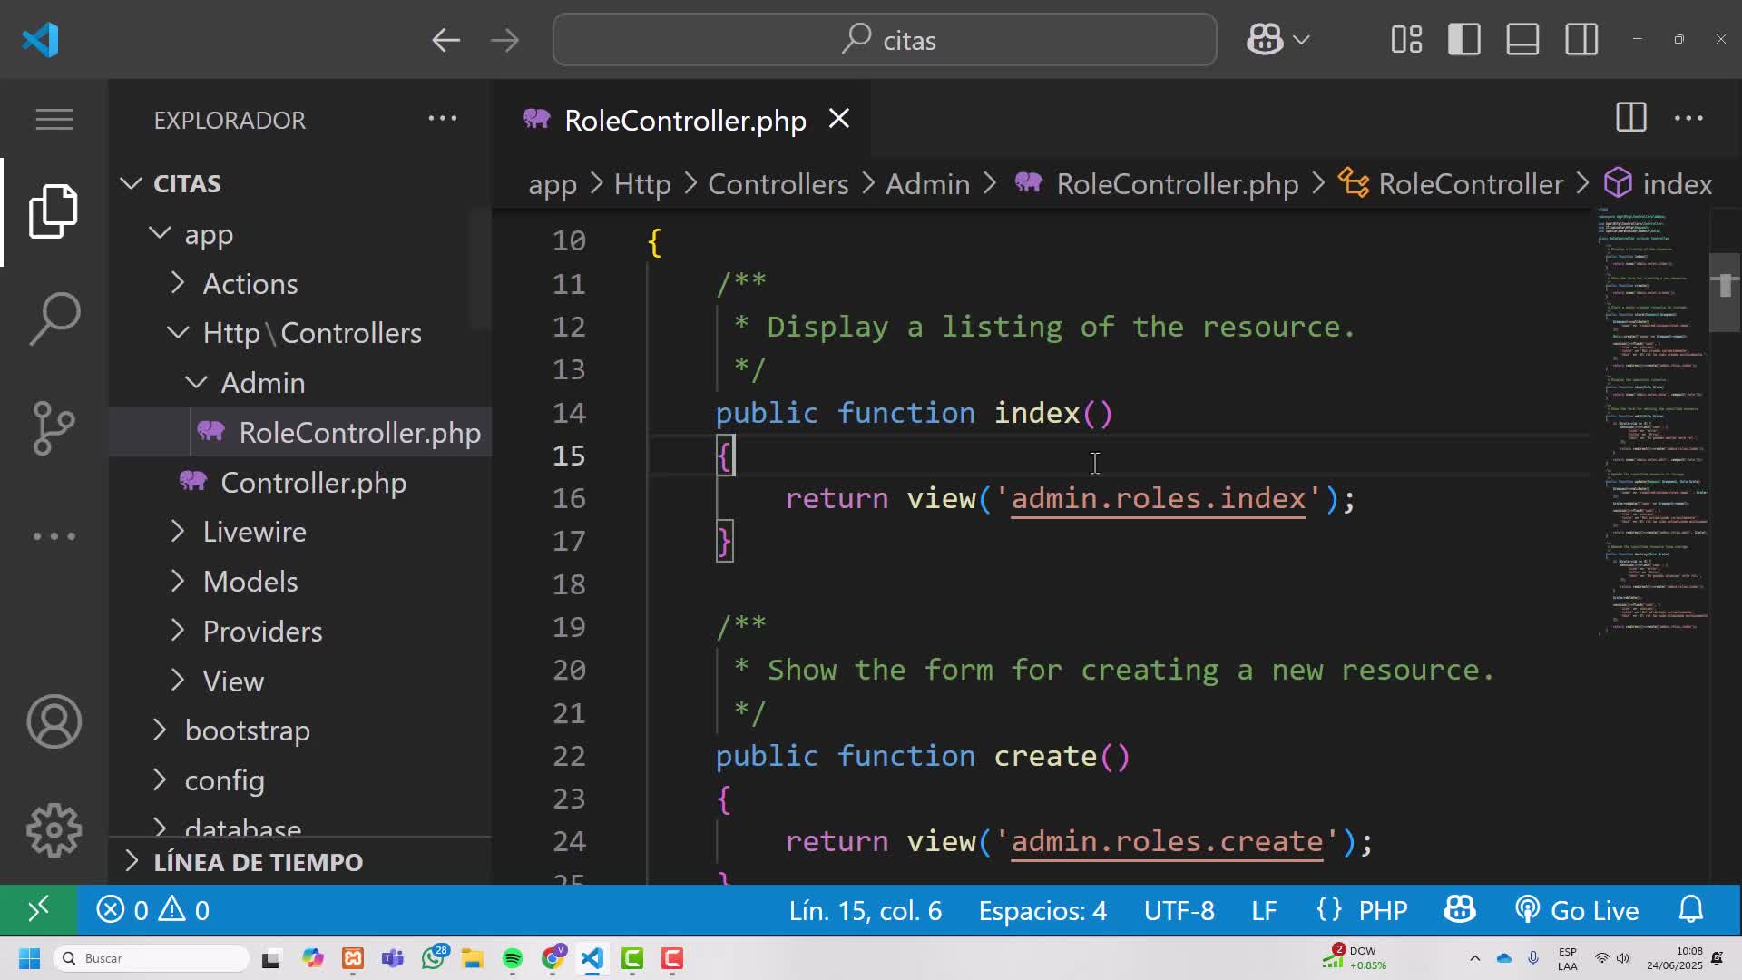Image resolution: width=1742 pixels, height=980 pixels.
Task: Open Spotify from the taskbar
Action: click(x=512, y=958)
